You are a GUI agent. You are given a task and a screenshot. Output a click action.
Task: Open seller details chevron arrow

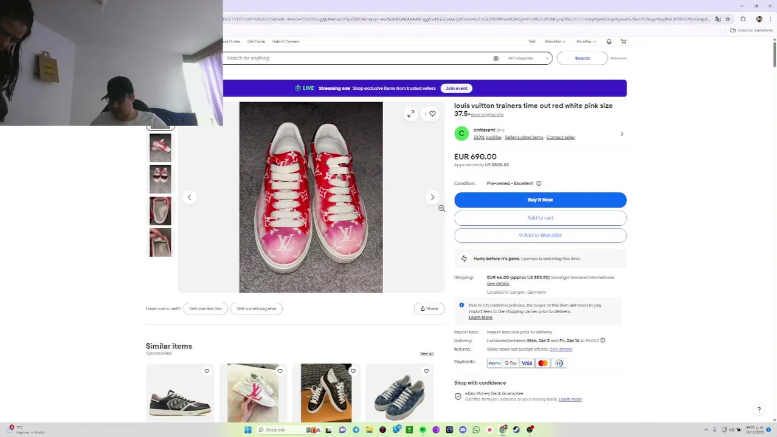(x=621, y=134)
